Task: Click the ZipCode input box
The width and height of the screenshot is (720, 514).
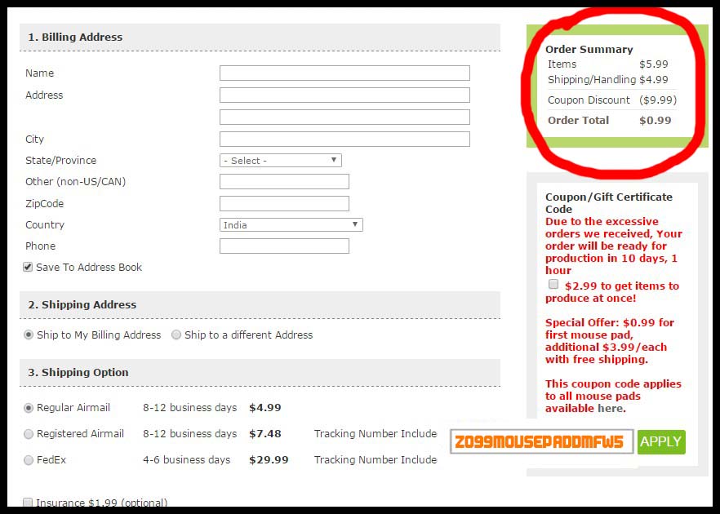Action: click(x=284, y=204)
